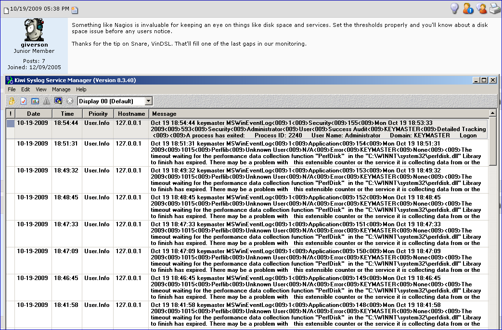Click the Hostname column header

click(x=131, y=114)
